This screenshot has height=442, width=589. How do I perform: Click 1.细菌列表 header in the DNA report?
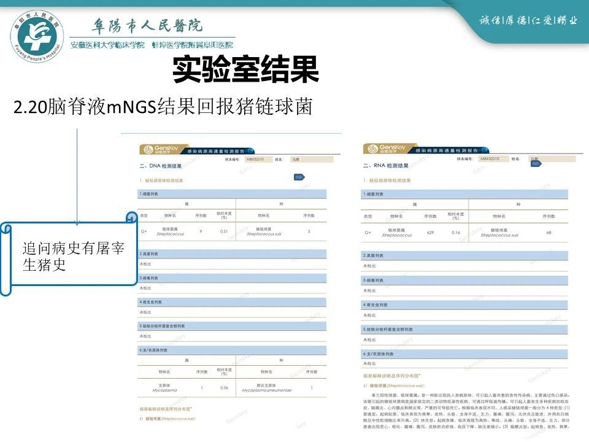point(232,194)
